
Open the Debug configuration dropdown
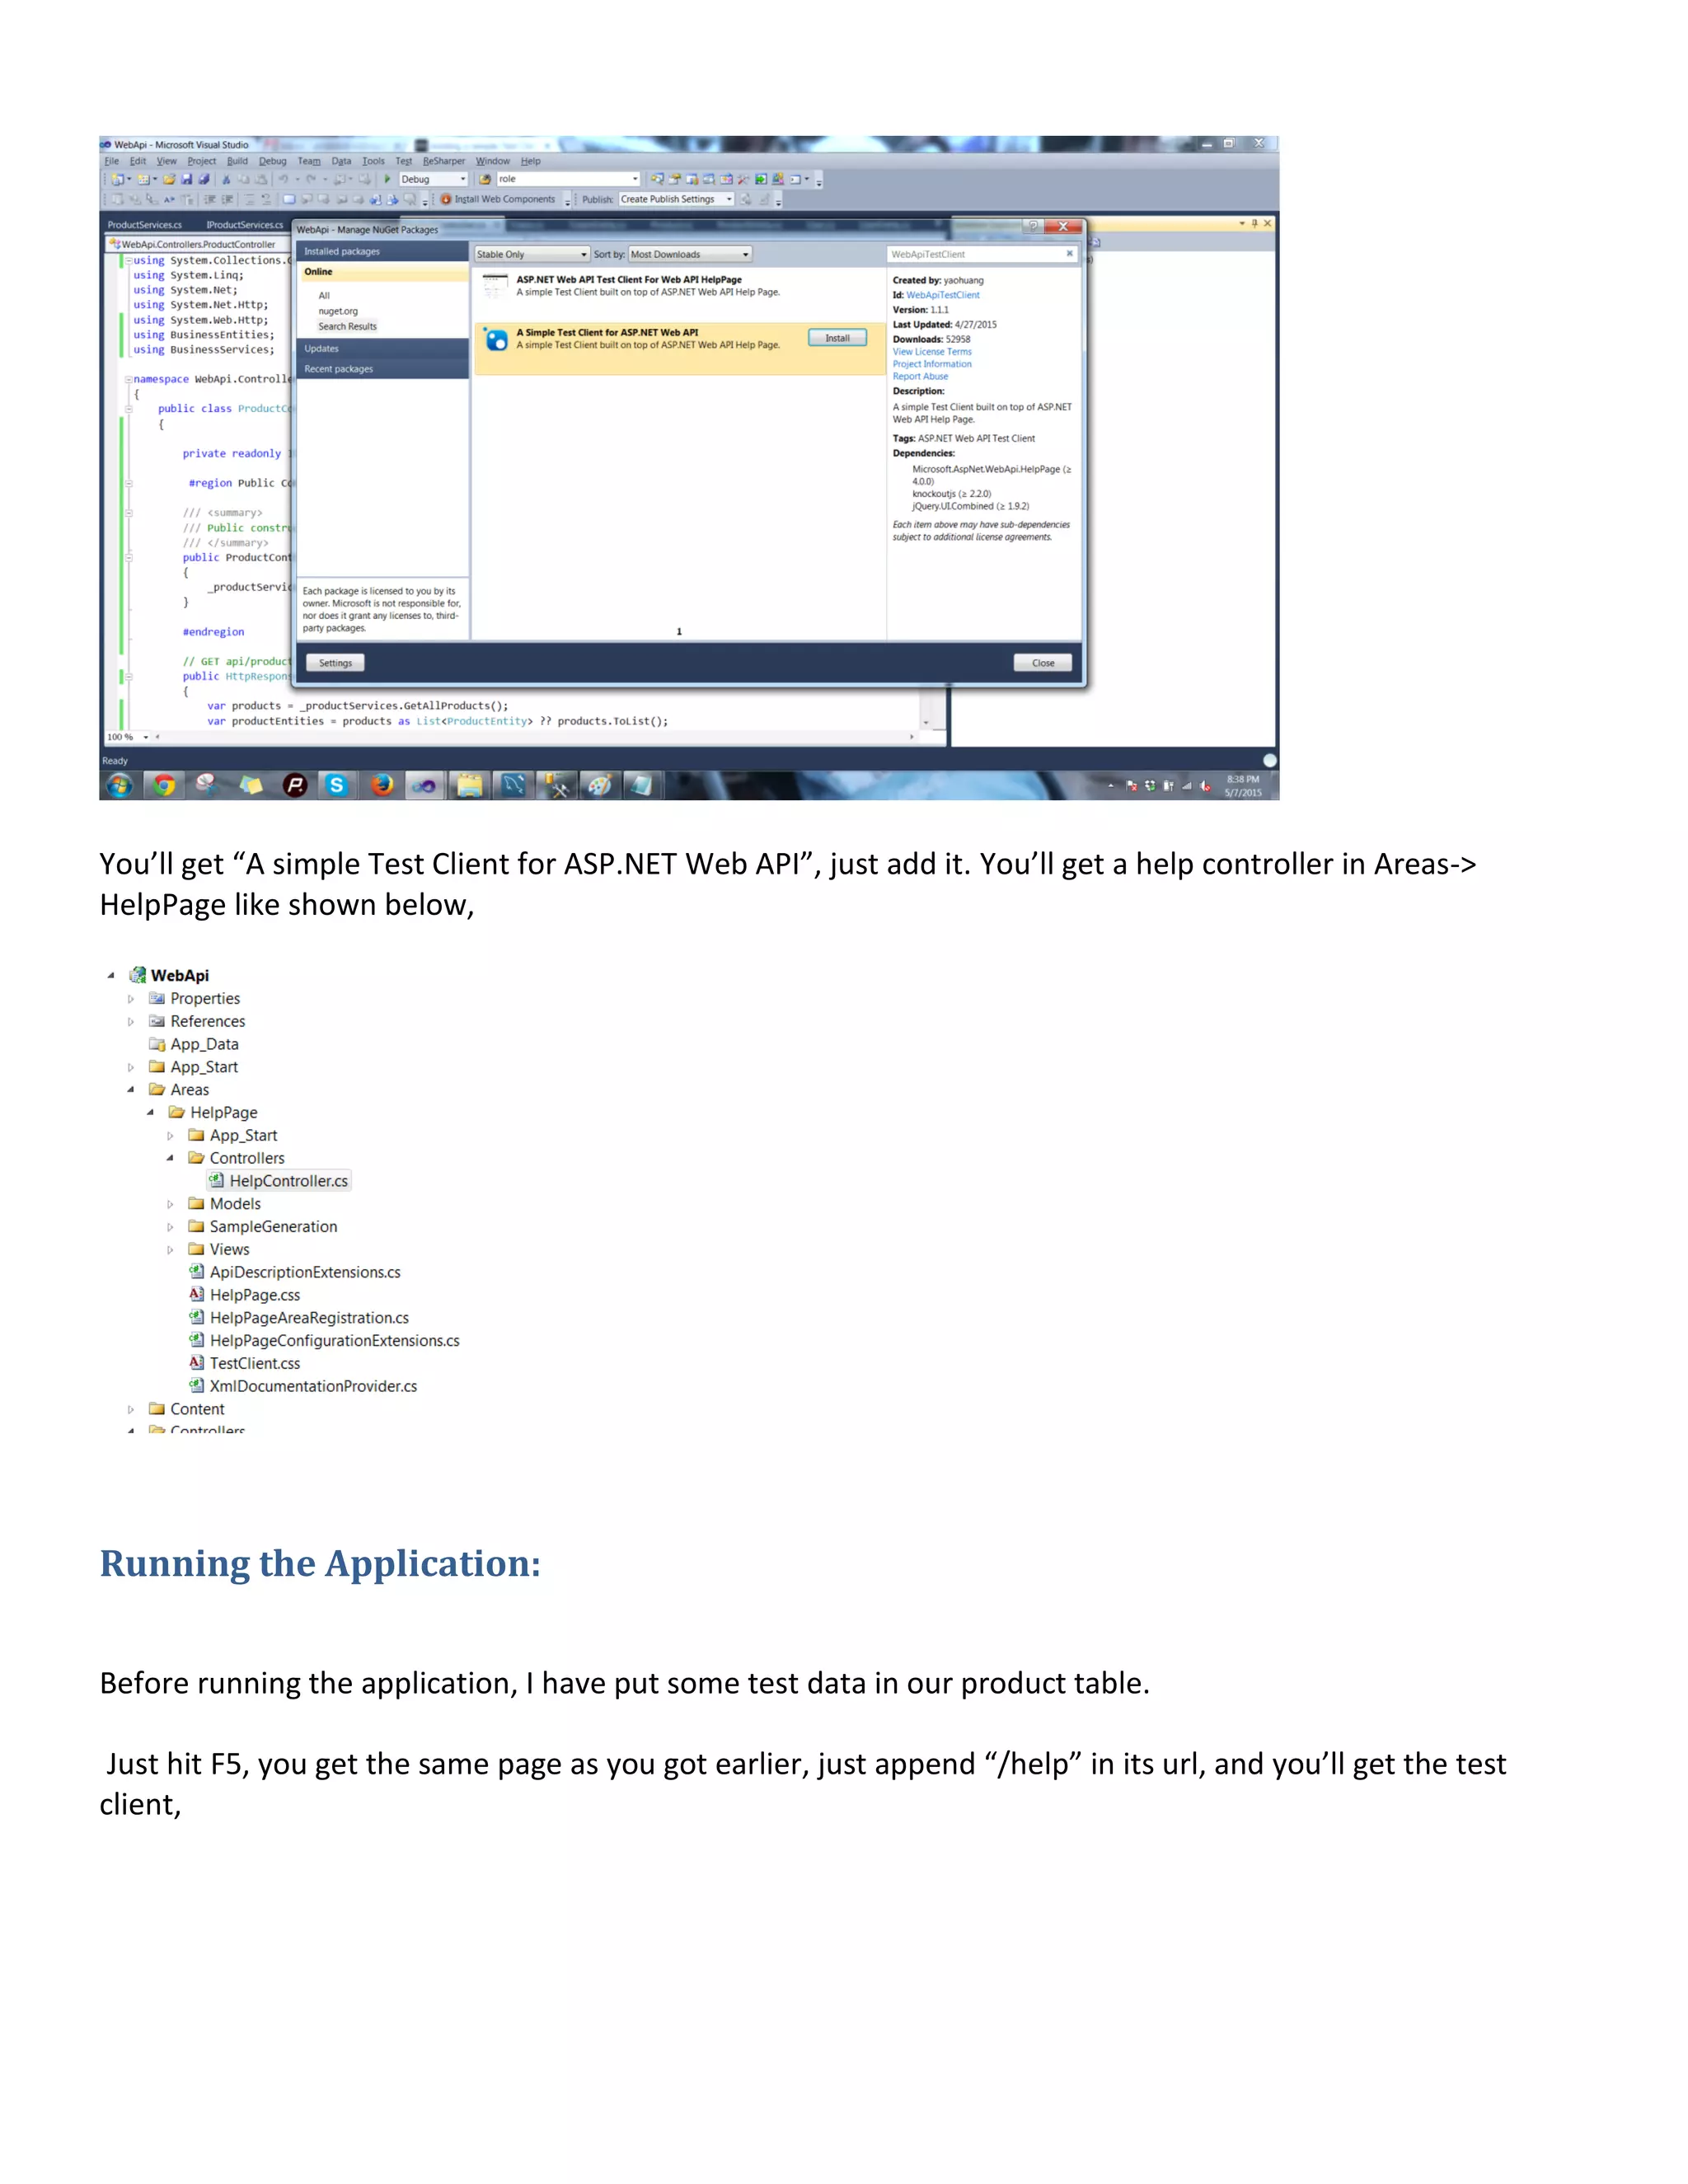click(x=463, y=179)
